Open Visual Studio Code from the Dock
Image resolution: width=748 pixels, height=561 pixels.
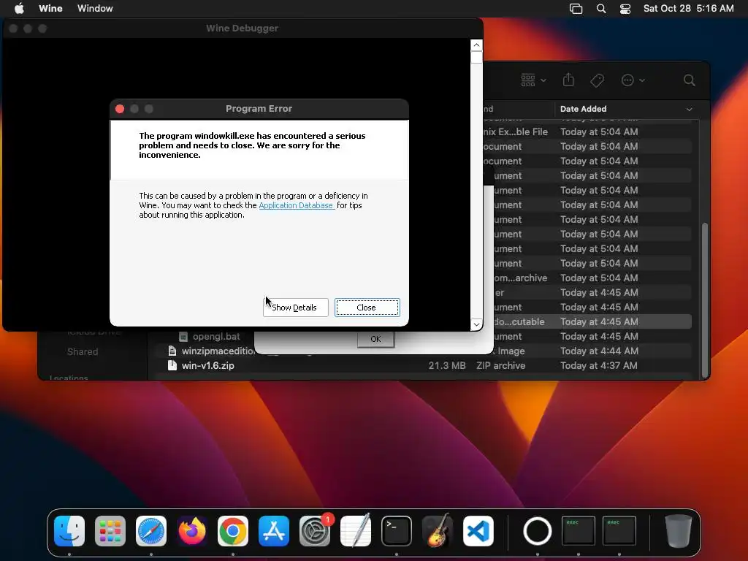pyautogui.click(x=478, y=531)
